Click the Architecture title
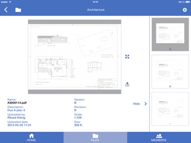Screen dimensions: 191x143 pyautogui.click(x=95, y=10)
